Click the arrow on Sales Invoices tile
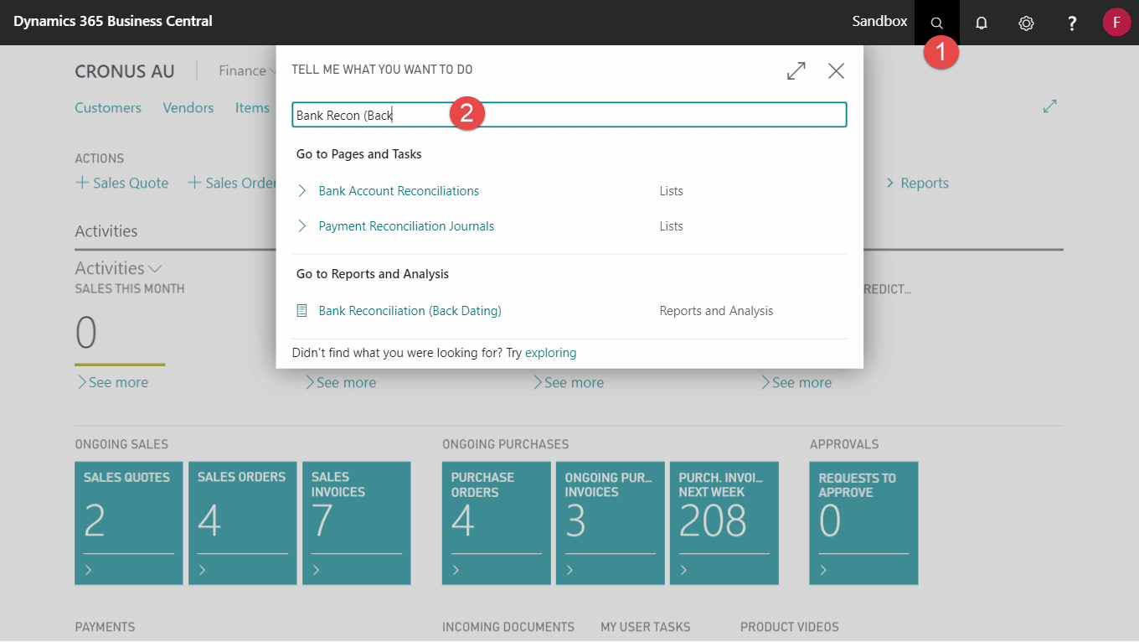Screen dimensions: 1139x642 (x=317, y=570)
